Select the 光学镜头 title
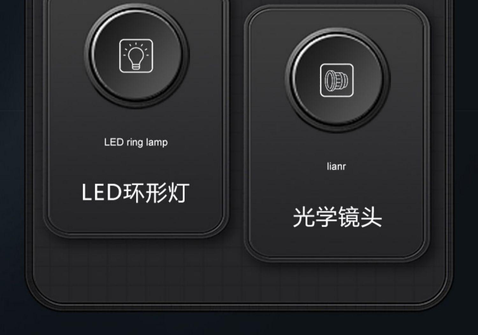Screen dimensions: 478x335 (337, 217)
